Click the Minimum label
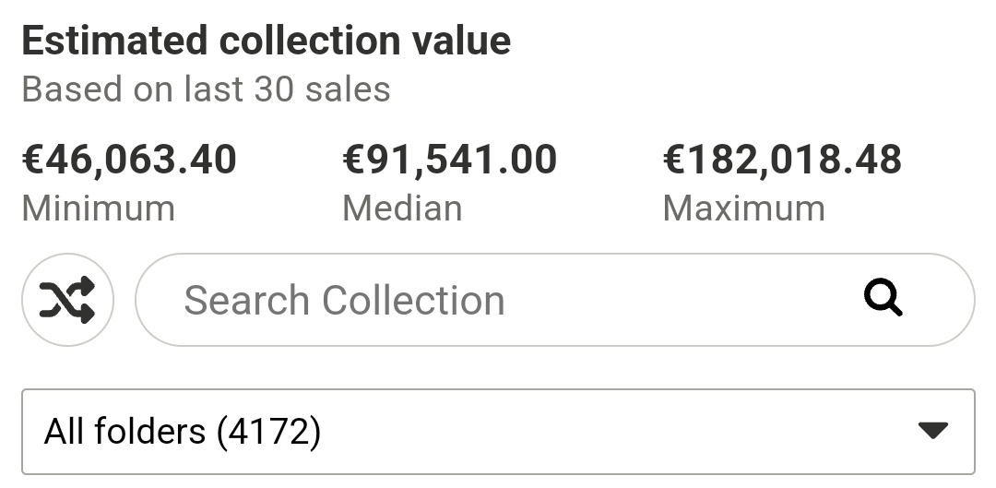The image size is (996, 488). (99, 208)
